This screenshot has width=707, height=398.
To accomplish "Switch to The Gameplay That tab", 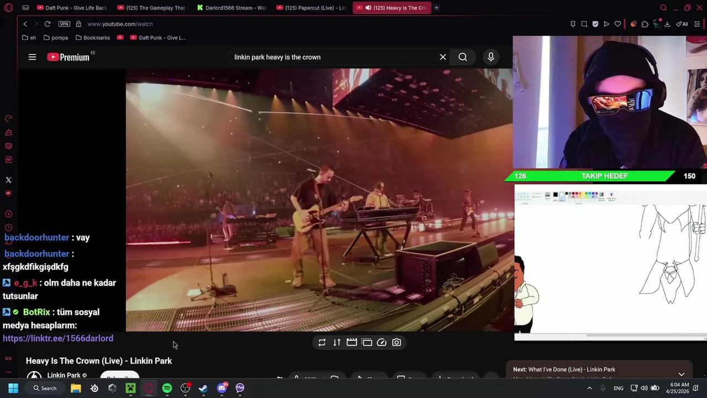I will pos(152,8).
